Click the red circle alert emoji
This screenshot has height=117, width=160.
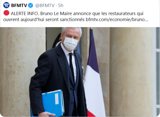6,13
